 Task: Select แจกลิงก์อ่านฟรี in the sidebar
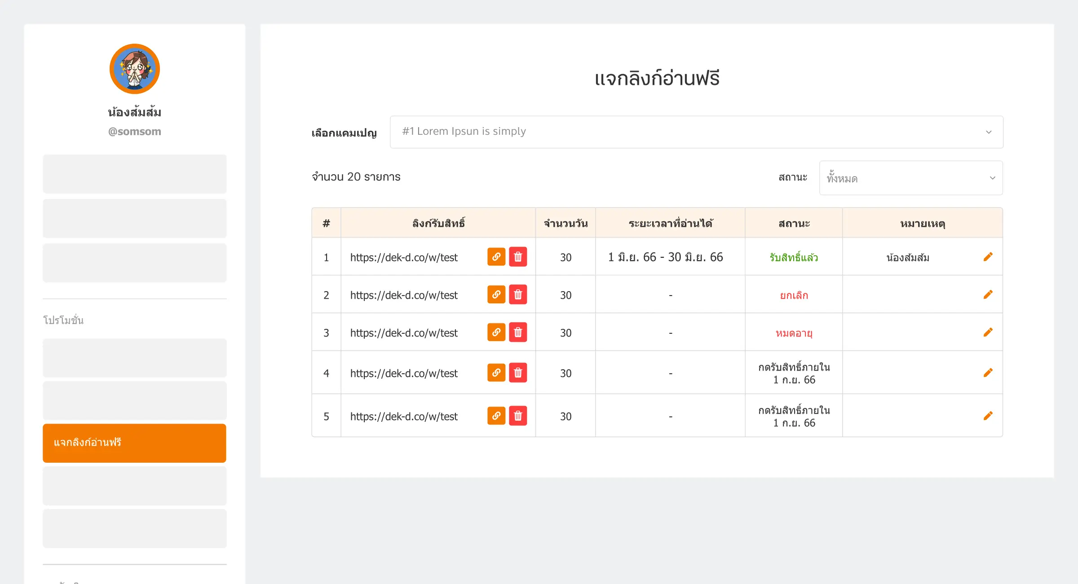(134, 443)
